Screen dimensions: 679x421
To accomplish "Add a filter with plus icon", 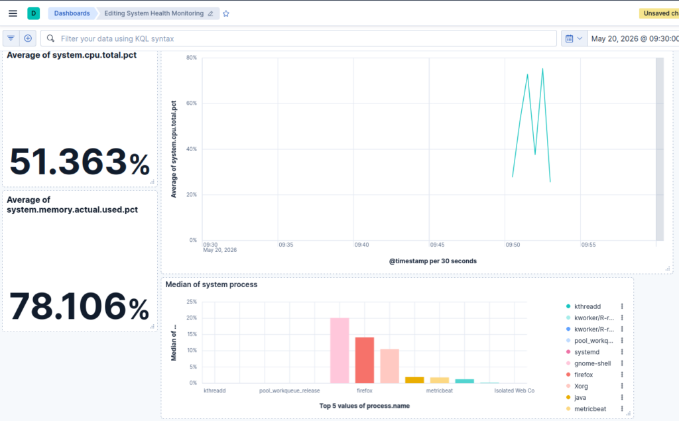I will [x=28, y=38].
